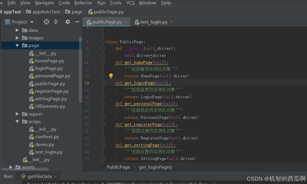This screenshot has height=184, width=307.
Task: Click the project tree horizontal scrollbar
Action: (x=25, y=169)
